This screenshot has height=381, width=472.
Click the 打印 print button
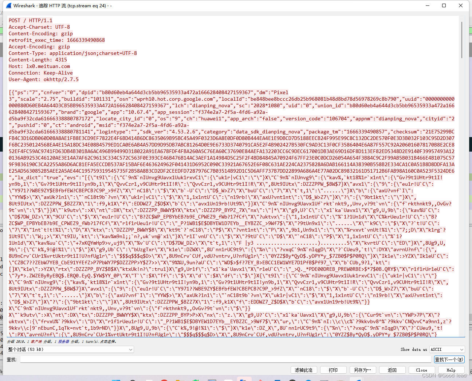[x=333, y=370]
